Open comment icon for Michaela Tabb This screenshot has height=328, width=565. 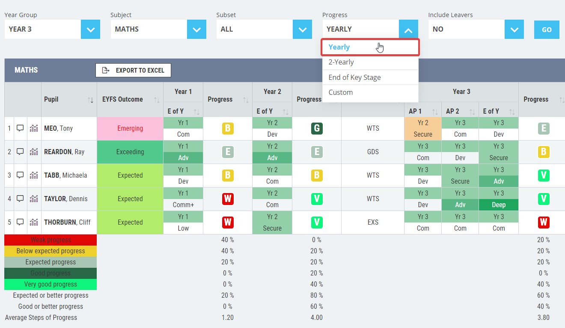click(x=20, y=175)
